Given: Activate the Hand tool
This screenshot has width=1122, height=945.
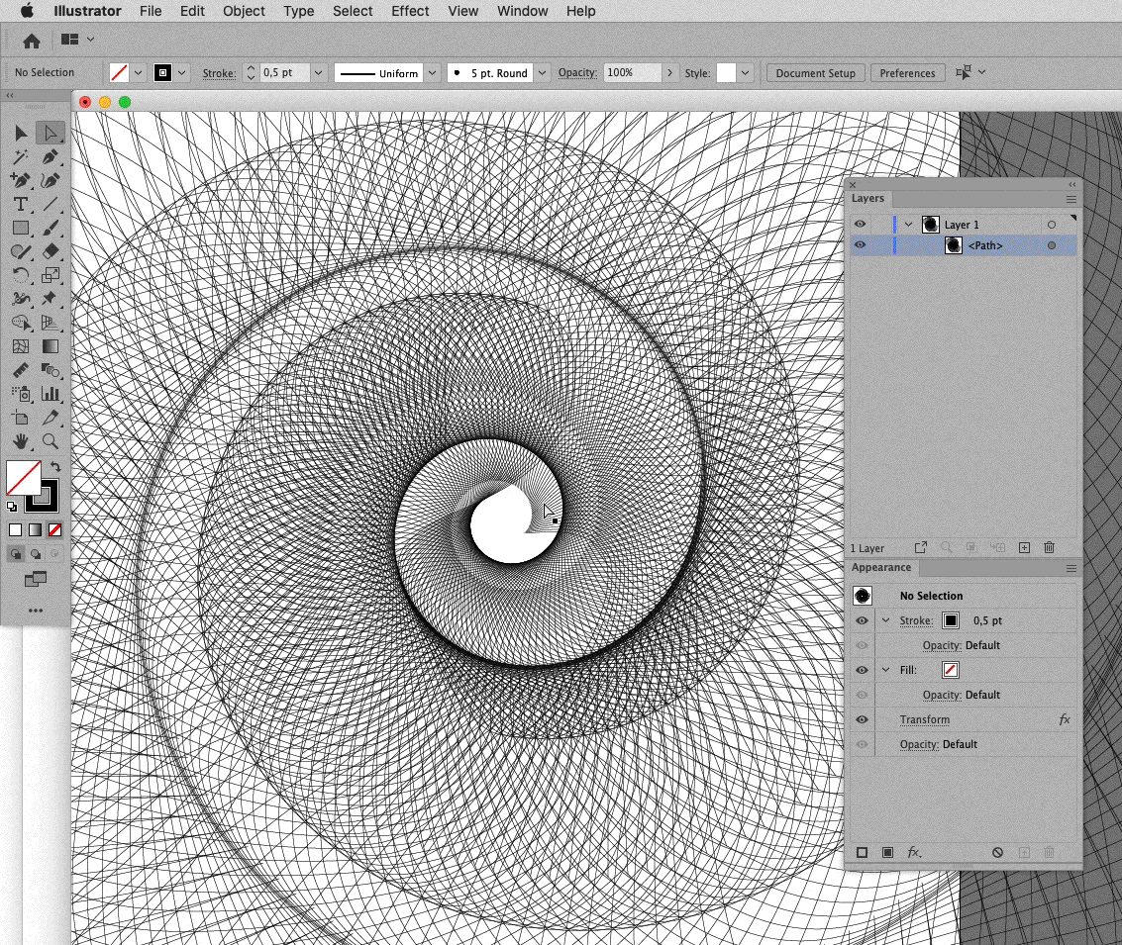Looking at the screenshot, I should pos(21,441).
